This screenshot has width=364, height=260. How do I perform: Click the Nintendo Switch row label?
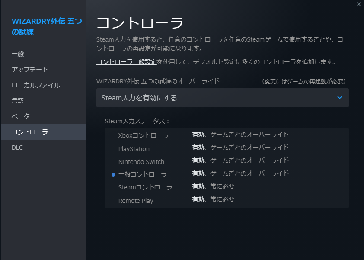141,162
